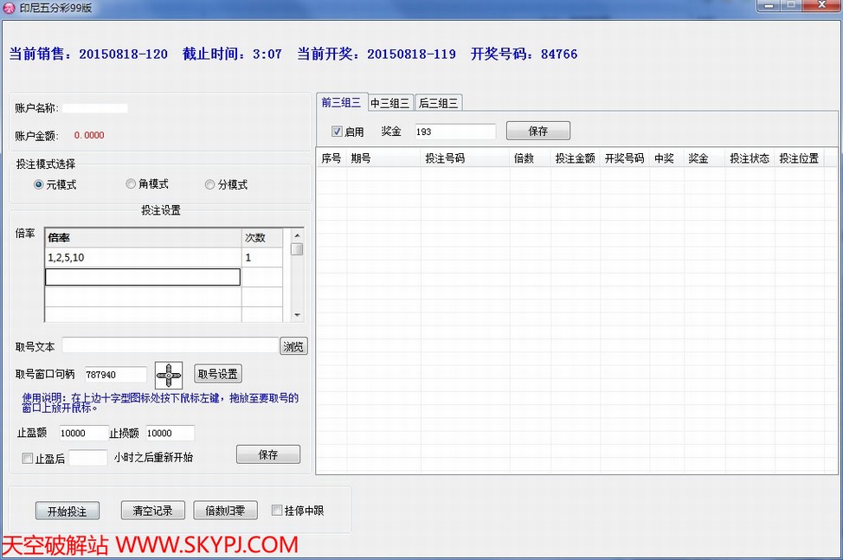The width and height of the screenshot is (843, 560).
Task: Click 浏览 to browse for file
Action: (293, 346)
